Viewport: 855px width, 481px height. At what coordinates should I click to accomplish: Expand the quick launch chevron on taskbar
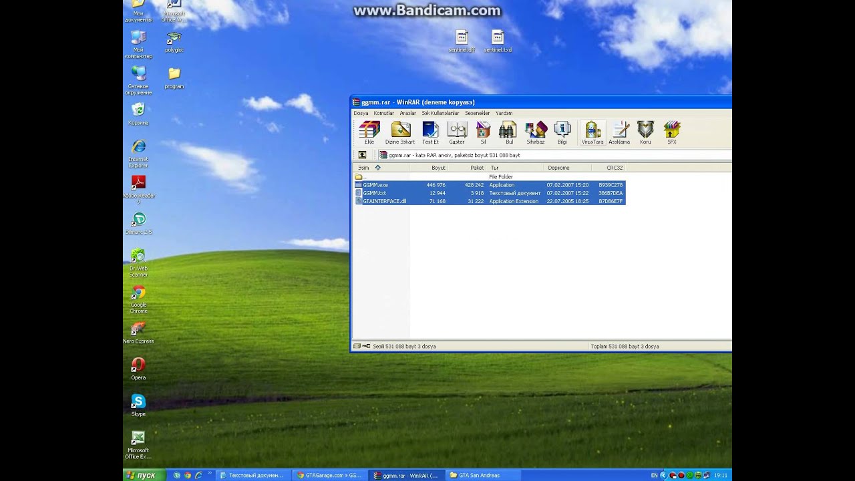coord(210,474)
